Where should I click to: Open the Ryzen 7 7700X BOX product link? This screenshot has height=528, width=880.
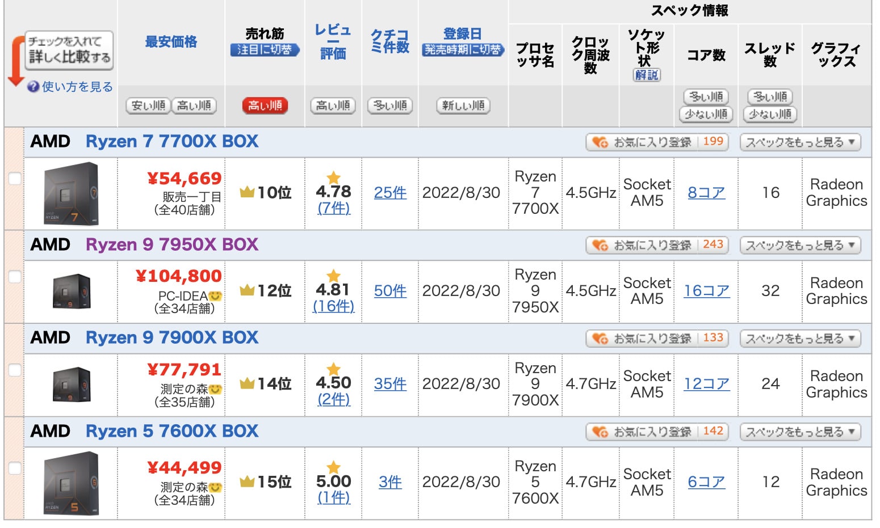172,141
